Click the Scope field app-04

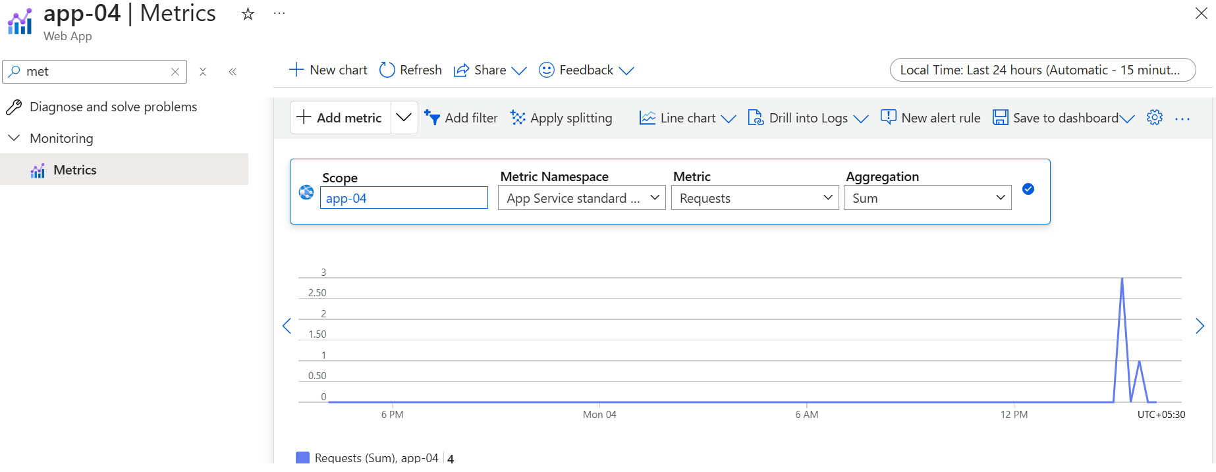tap(404, 197)
